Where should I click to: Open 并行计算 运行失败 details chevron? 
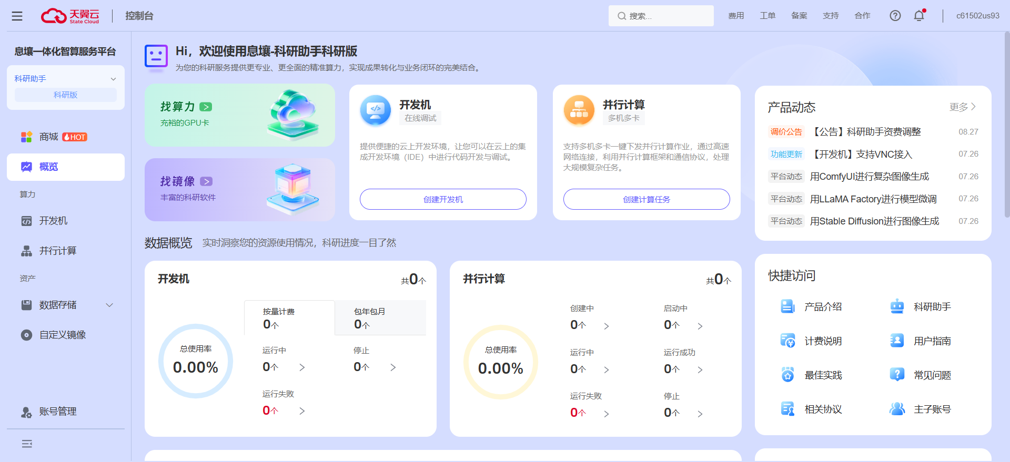click(607, 414)
